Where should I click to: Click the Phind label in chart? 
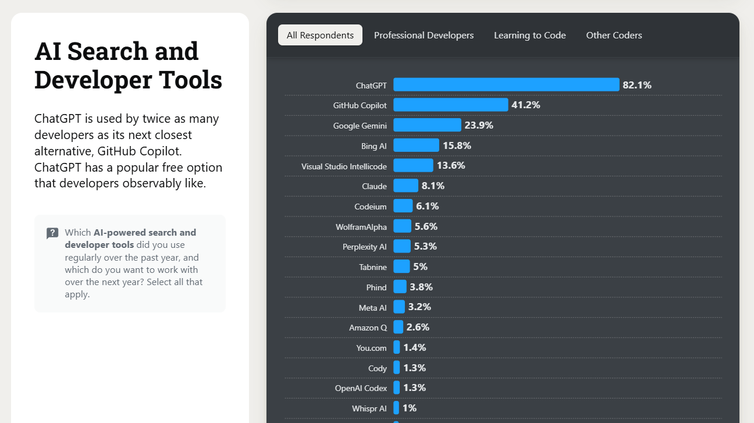pyautogui.click(x=376, y=287)
